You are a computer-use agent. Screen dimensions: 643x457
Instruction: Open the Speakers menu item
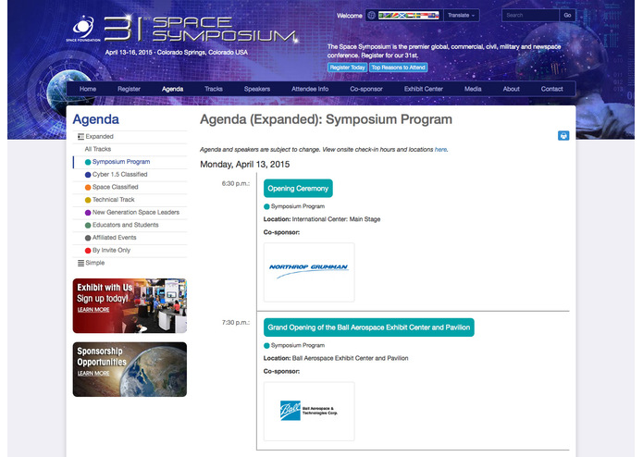(256, 89)
